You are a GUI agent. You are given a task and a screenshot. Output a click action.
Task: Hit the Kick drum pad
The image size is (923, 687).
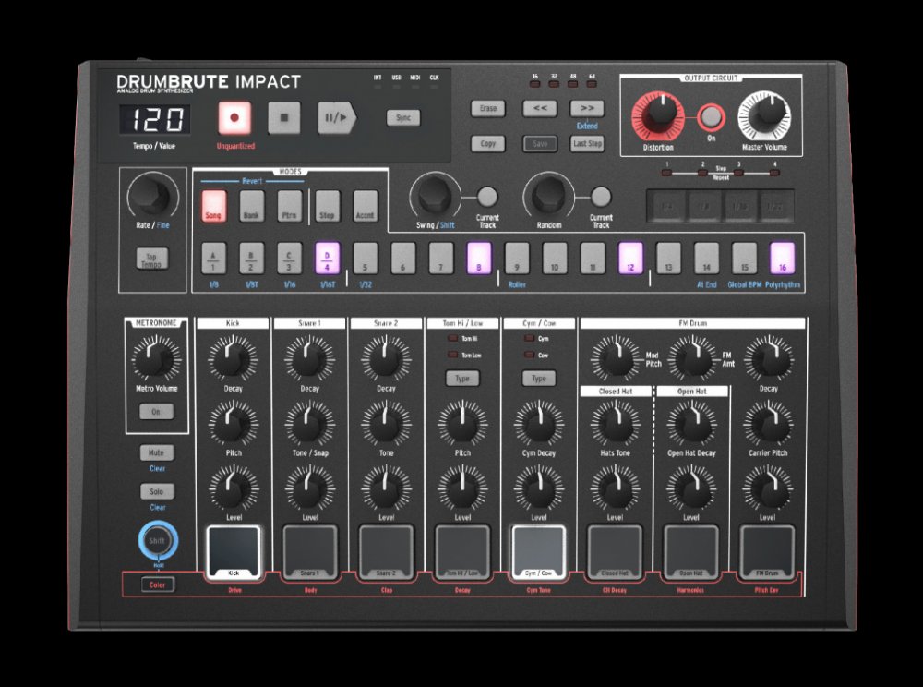click(233, 552)
